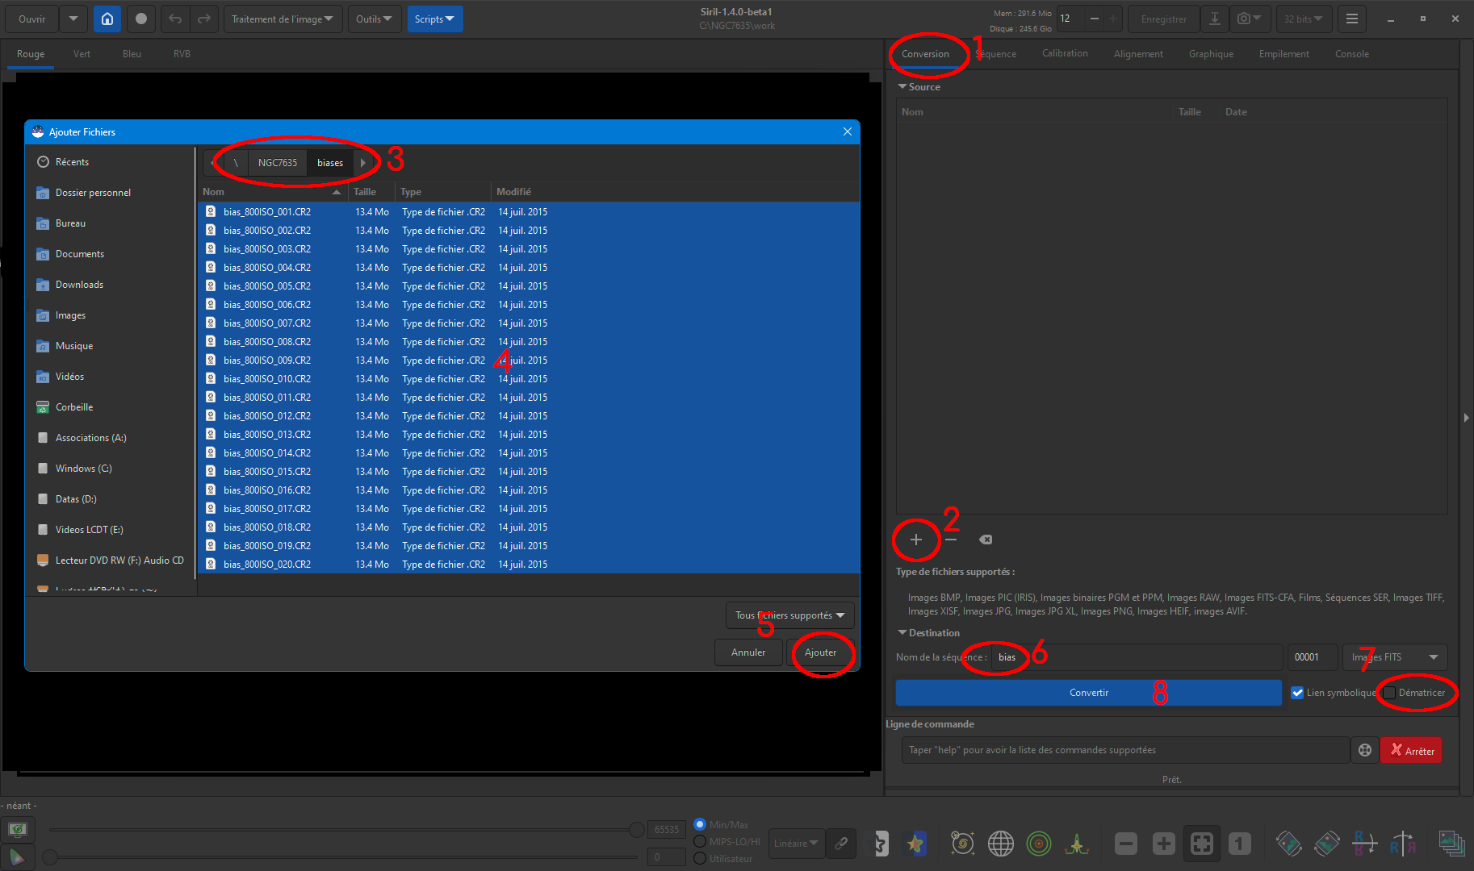Click the rotate left image icon
This screenshot has width=1474, height=871.
click(1289, 844)
